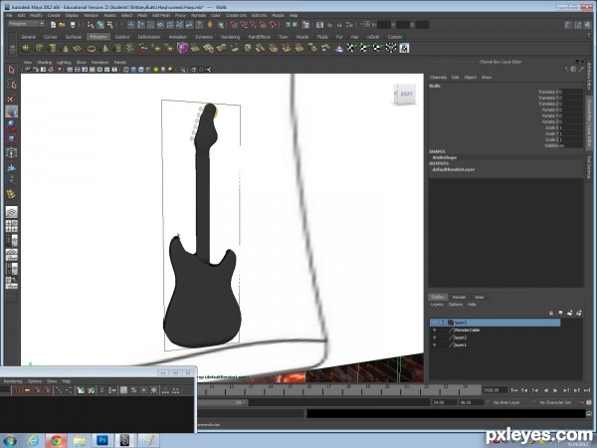This screenshot has width=597, height=448.
Task: Toggle the T display type box of layer3
Action: (443, 323)
